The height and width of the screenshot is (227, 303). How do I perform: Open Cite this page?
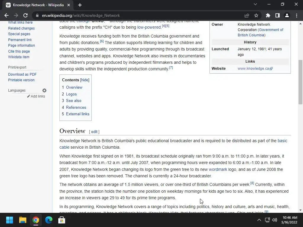coord(19,51)
